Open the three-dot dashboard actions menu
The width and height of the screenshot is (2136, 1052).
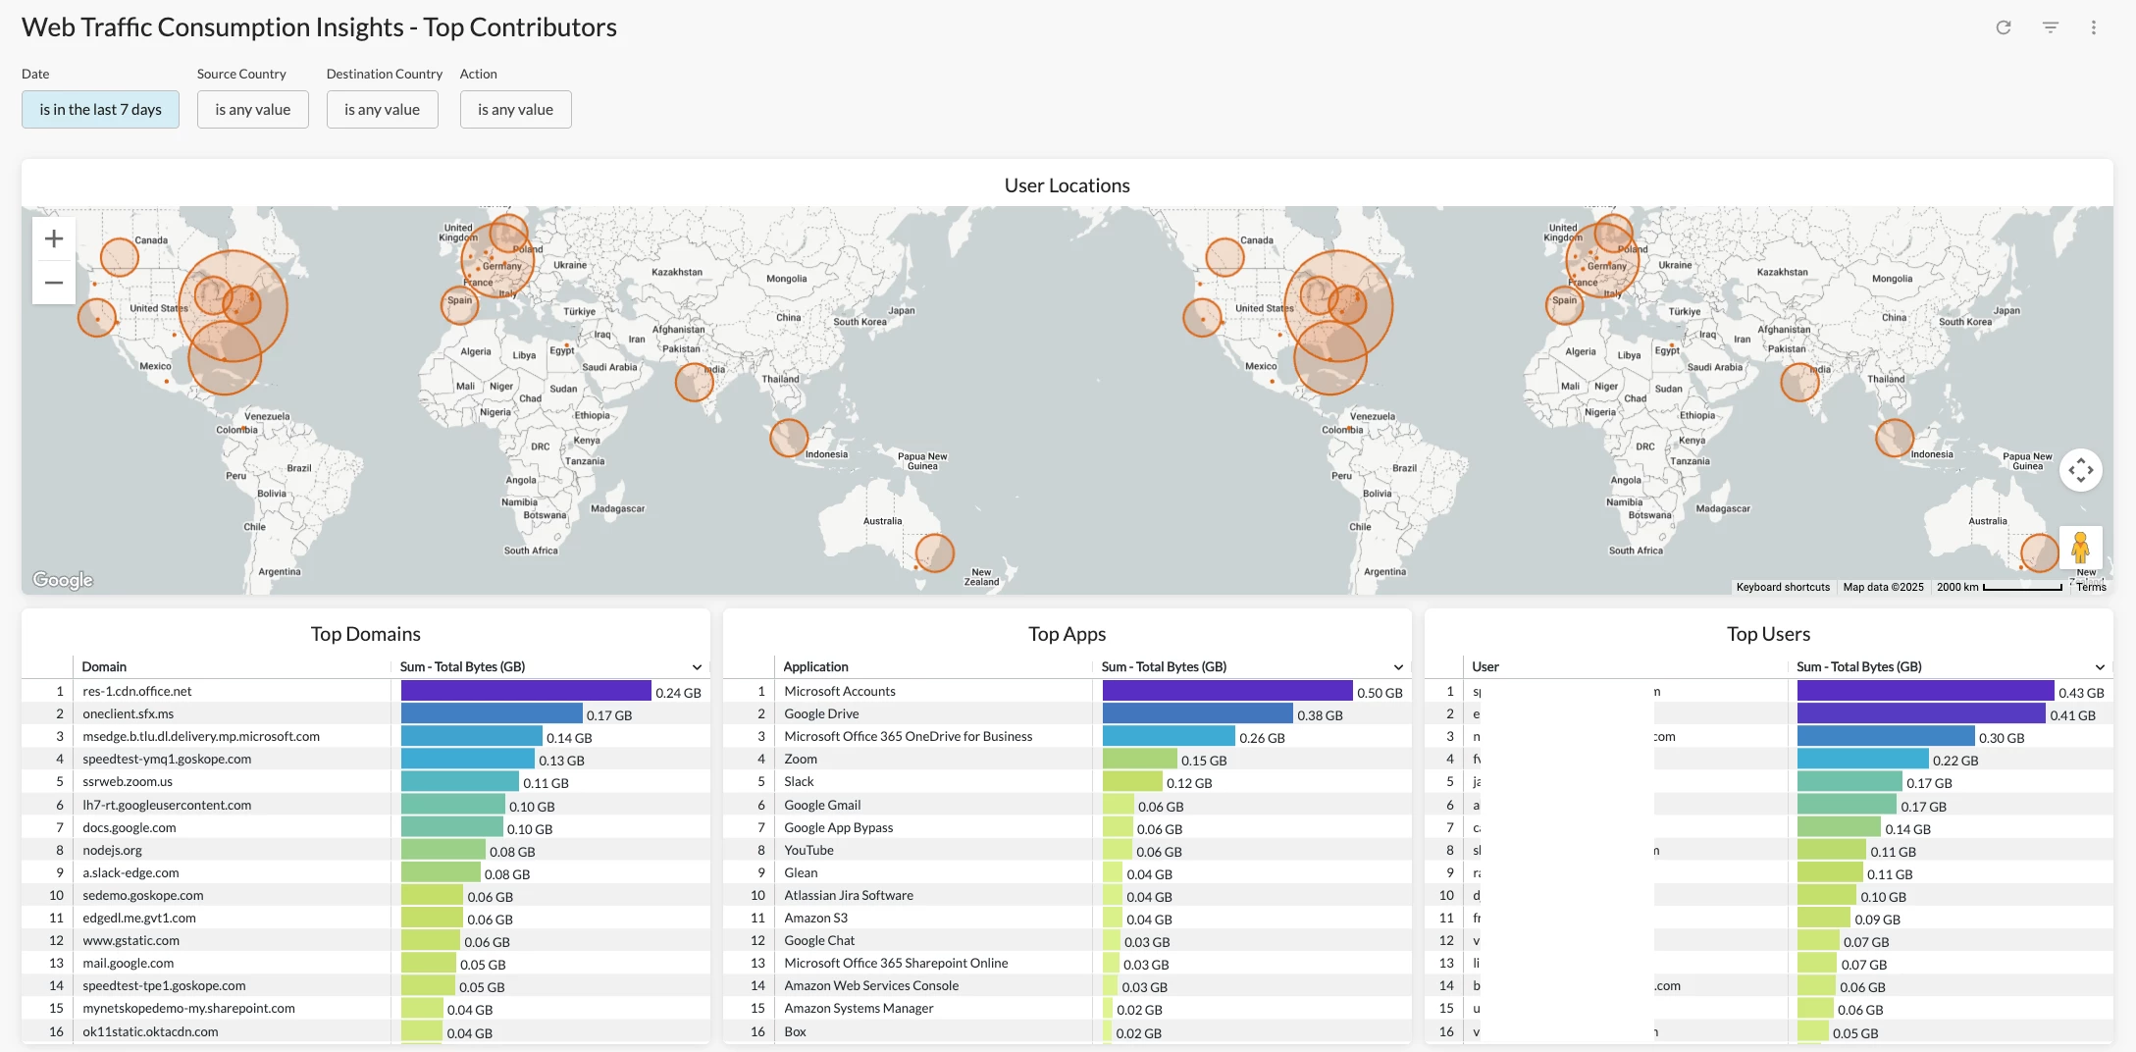[x=2094, y=27]
